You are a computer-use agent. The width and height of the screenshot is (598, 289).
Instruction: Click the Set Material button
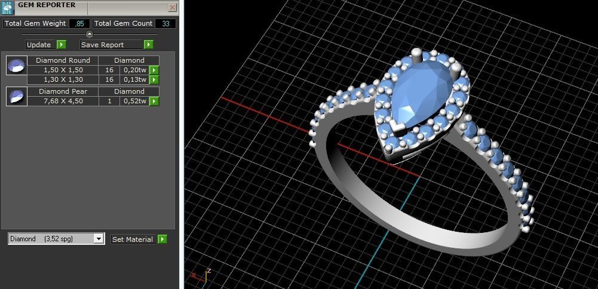tap(133, 239)
